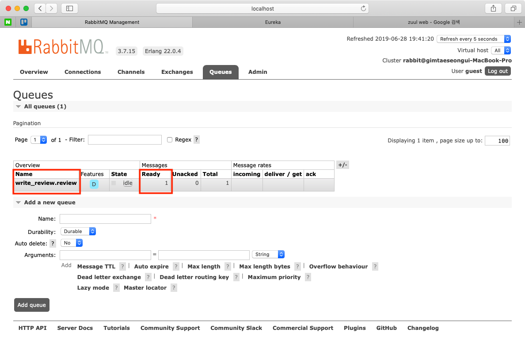Open the write_review.review queue link
Image resolution: width=525 pixels, height=356 pixels.
(46, 183)
